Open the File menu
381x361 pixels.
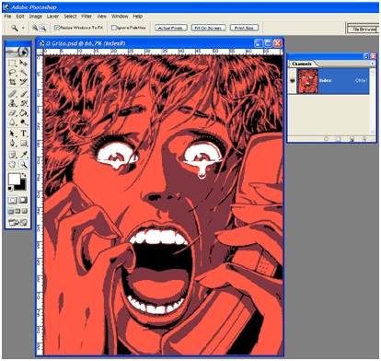tap(7, 17)
